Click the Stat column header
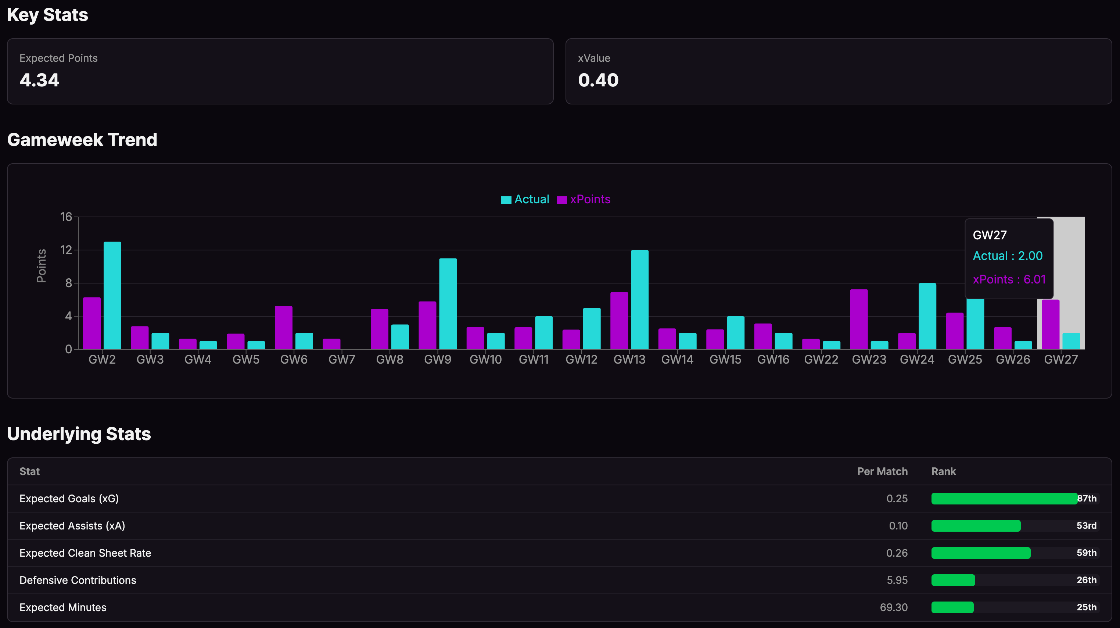The width and height of the screenshot is (1120, 628). click(29, 471)
